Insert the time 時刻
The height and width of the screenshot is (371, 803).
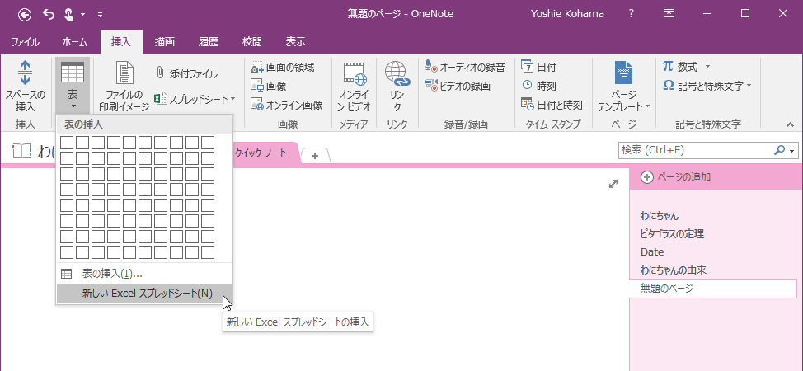click(538, 86)
